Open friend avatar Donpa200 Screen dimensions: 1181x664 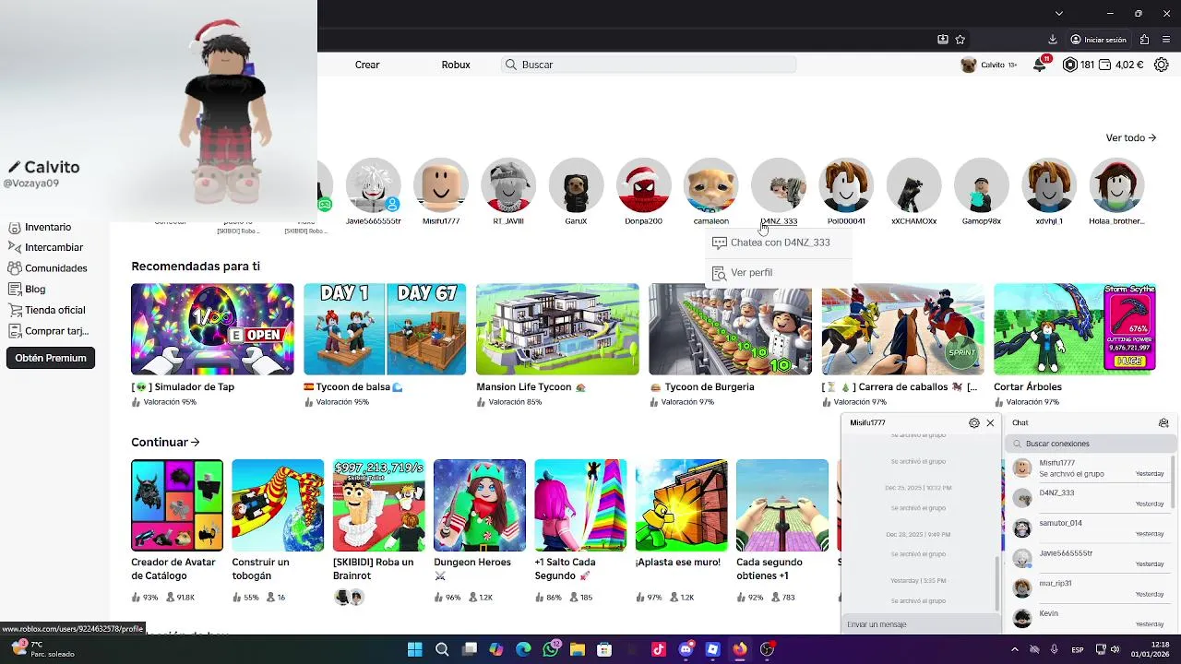coord(643,185)
